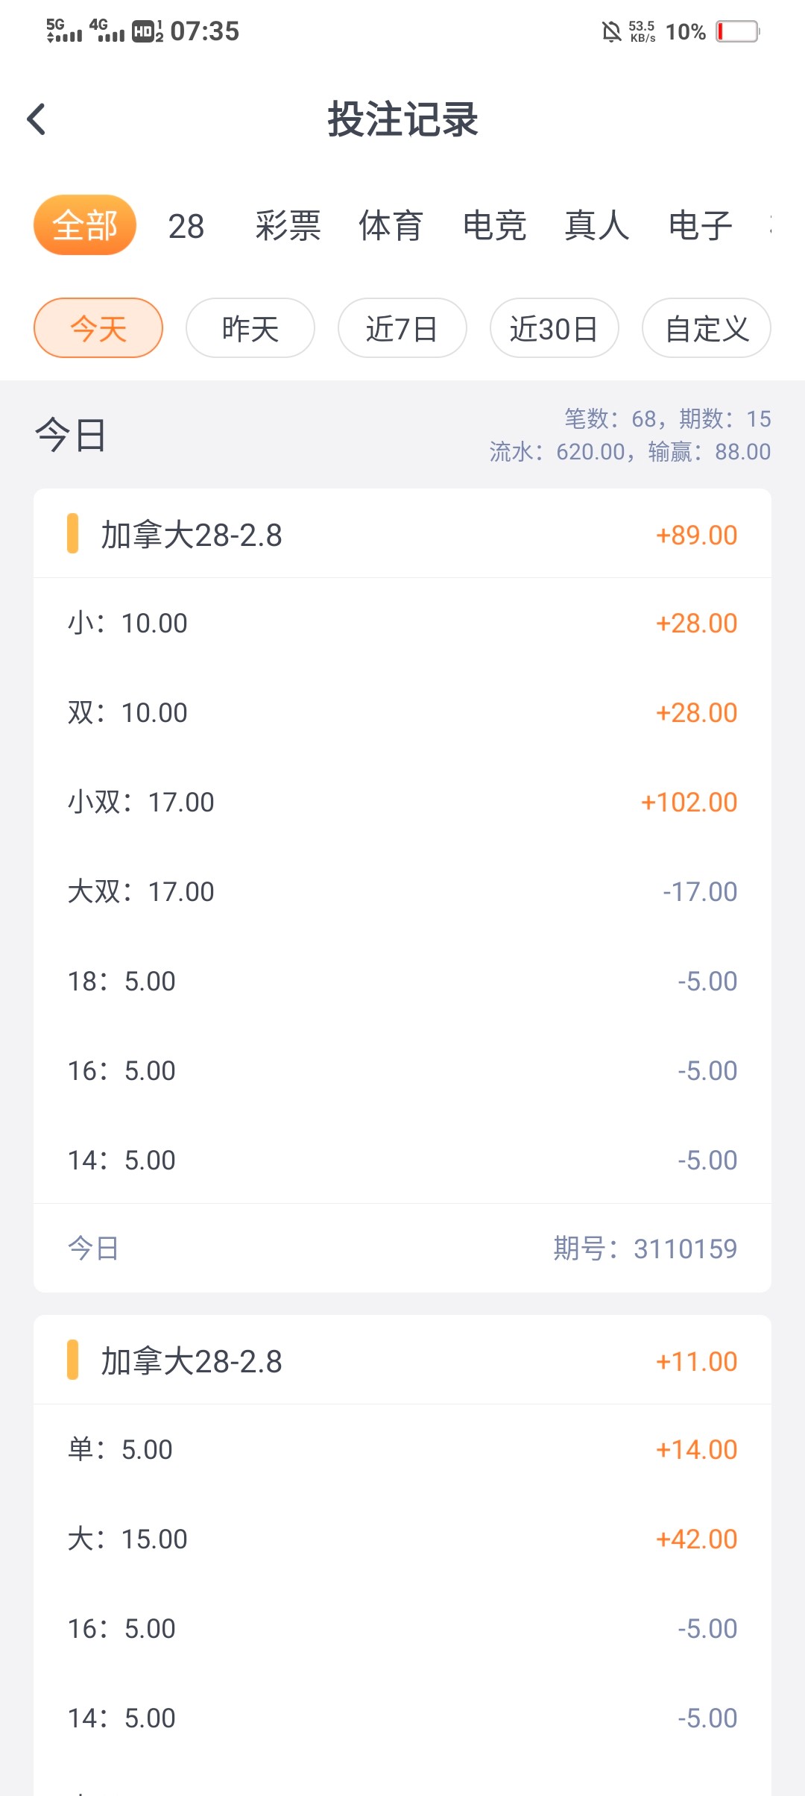Open the 电竞 tab
The image size is (805, 1796).
tap(494, 226)
